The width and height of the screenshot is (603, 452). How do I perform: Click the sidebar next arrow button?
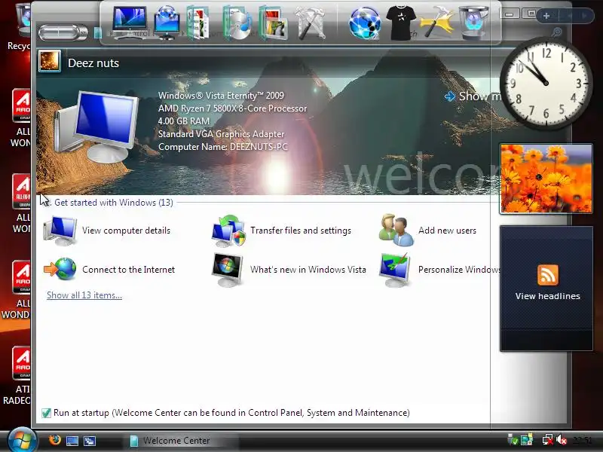tap(583, 16)
